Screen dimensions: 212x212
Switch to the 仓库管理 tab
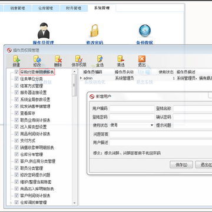pos(45,8)
